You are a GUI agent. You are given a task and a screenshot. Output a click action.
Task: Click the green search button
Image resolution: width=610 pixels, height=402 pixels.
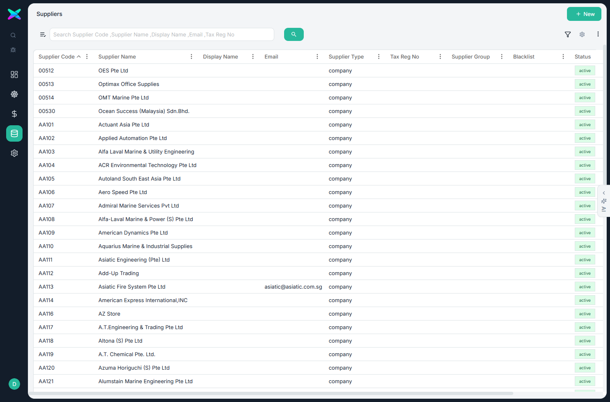[x=294, y=34]
